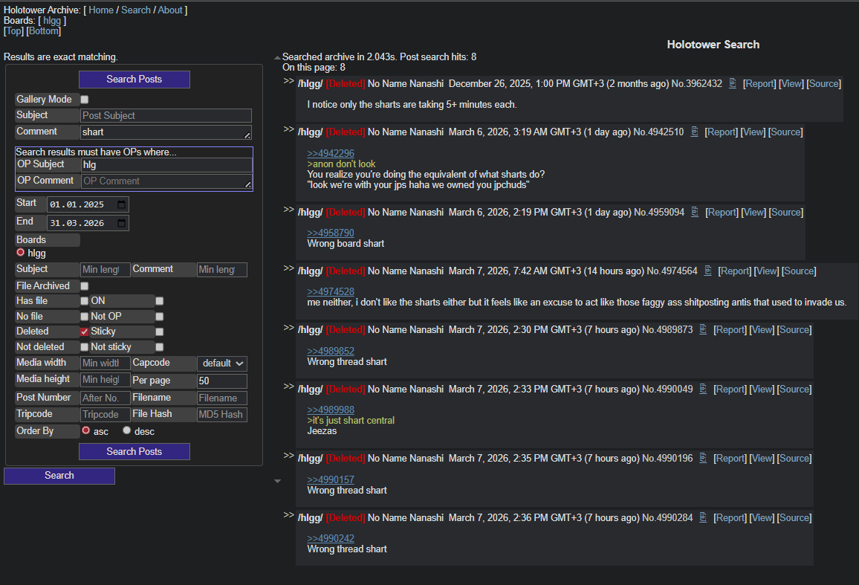859x585 pixels.
Task: Click the copy icon beside post No.4942510
Action: 694,132
